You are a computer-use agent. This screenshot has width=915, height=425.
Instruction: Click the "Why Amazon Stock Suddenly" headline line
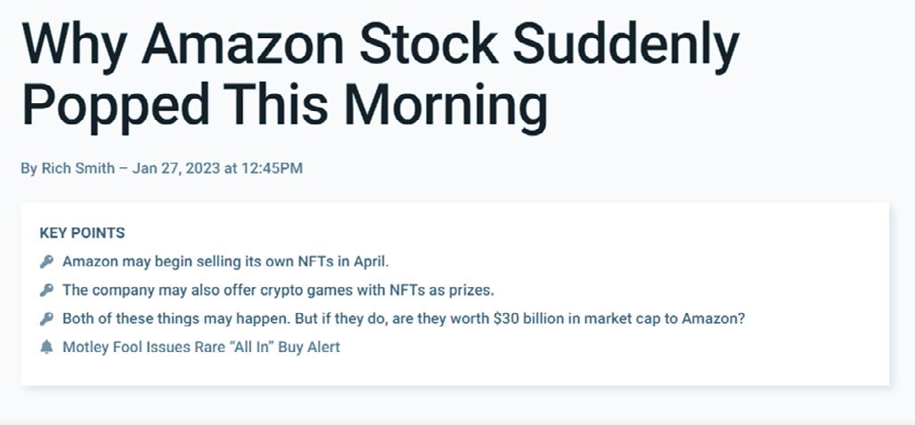tap(380, 46)
